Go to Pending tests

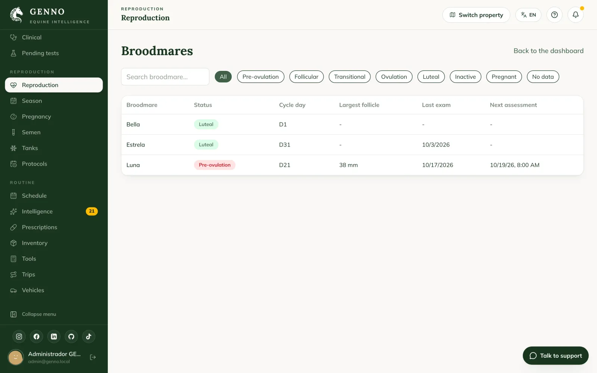tap(54, 53)
